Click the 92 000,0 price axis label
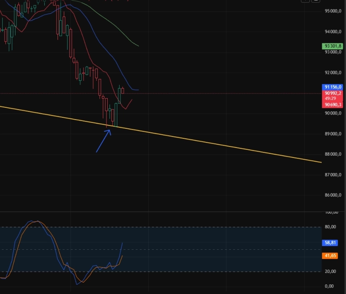The image size is (346, 294). point(333,73)
